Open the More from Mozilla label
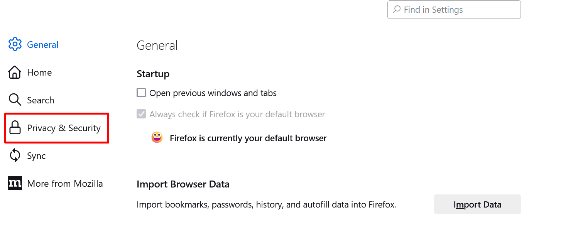 (x=65, y=184)
